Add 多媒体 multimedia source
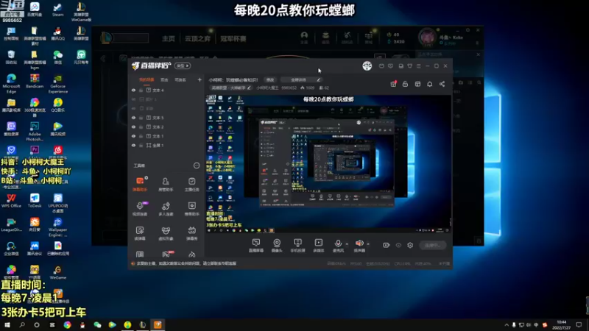 pyautogui.click(x=319, y=246)
